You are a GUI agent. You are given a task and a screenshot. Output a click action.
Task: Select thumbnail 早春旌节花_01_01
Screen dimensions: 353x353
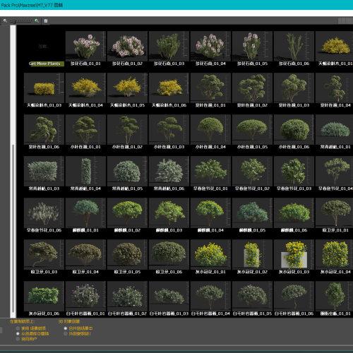pyautogui.click(x=210, y=171)
